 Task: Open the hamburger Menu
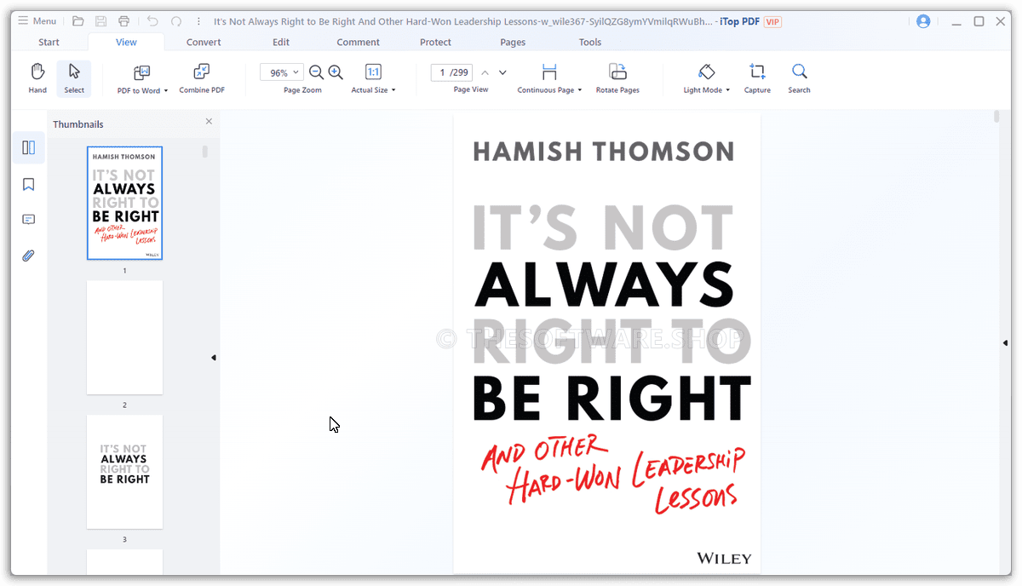[x=37, y=21]
